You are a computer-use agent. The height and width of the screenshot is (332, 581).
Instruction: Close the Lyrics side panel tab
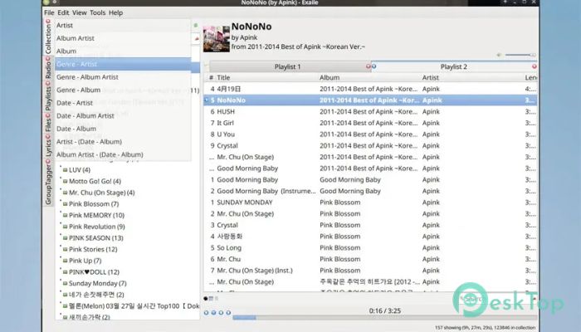[48, 136]
